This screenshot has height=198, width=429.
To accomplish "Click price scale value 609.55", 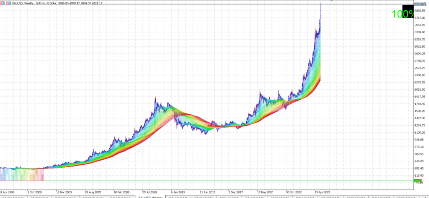I will click(420, 154).
